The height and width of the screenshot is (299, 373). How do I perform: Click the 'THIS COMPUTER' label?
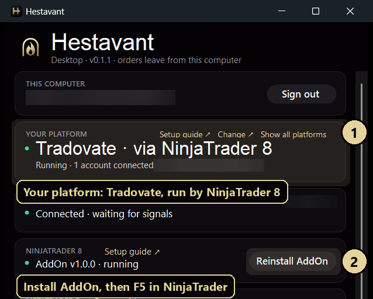(55, 84)
